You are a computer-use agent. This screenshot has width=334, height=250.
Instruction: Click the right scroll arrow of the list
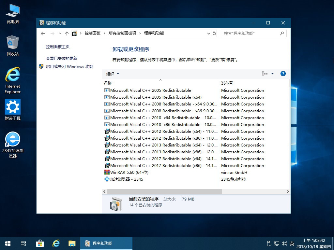(288, 191)
